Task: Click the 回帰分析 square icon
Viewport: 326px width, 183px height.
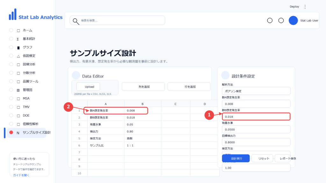Action: coord(18,64)
